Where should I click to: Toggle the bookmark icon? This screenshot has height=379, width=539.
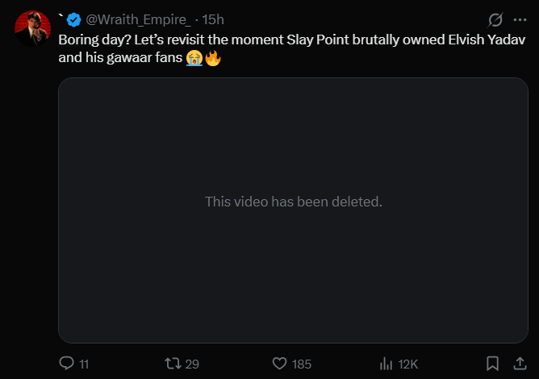click(492, 364)
